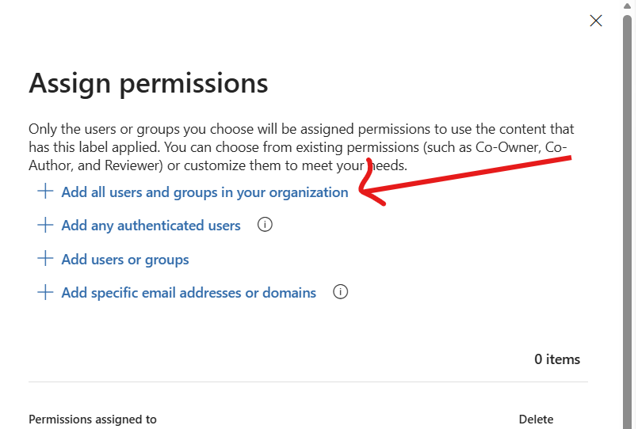638x429 pixels.
Task: Select Add specific email addresses or domains
Action: coord(189,293)
